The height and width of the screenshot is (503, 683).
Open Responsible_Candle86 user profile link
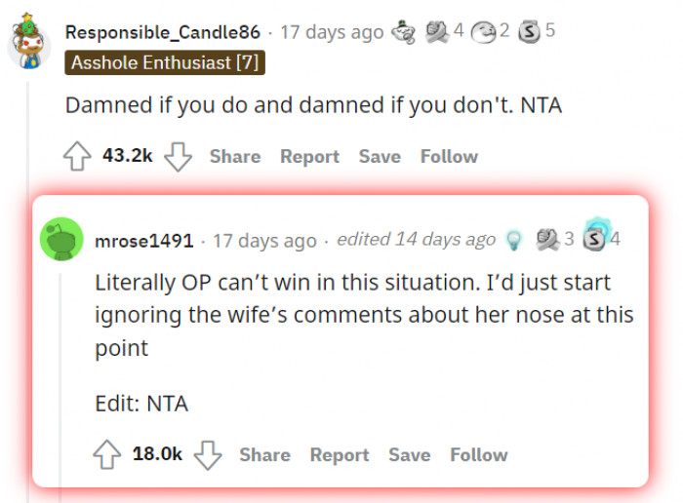162,31
